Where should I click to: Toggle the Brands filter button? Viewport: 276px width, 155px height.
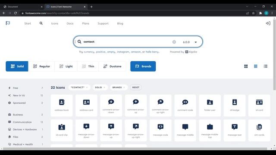pyautogui.click(x=143, y=66)
